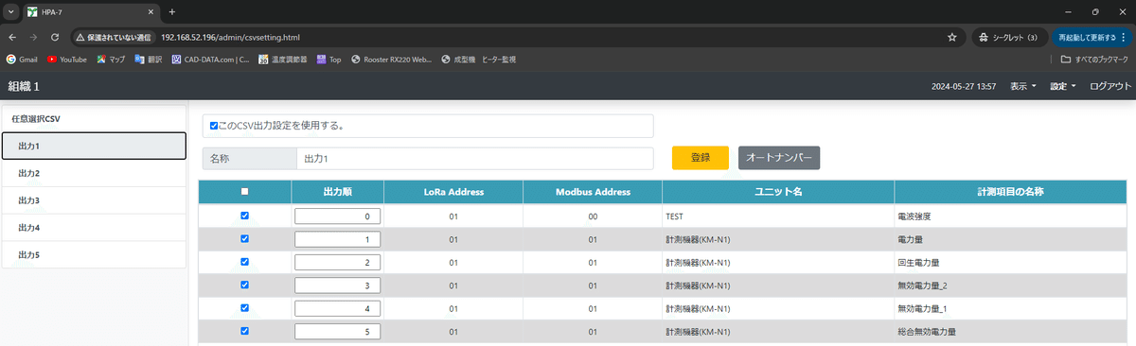Click 出力順 field with value 3
1136x346 pixels.
tap(338, 285)
